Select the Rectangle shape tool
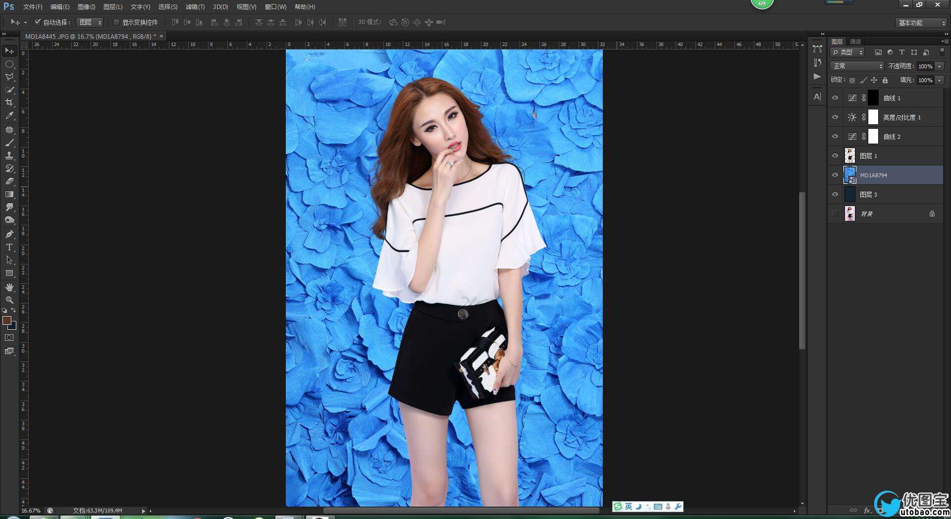Screen dimensions: 951x519 click(x=9, y=273)
